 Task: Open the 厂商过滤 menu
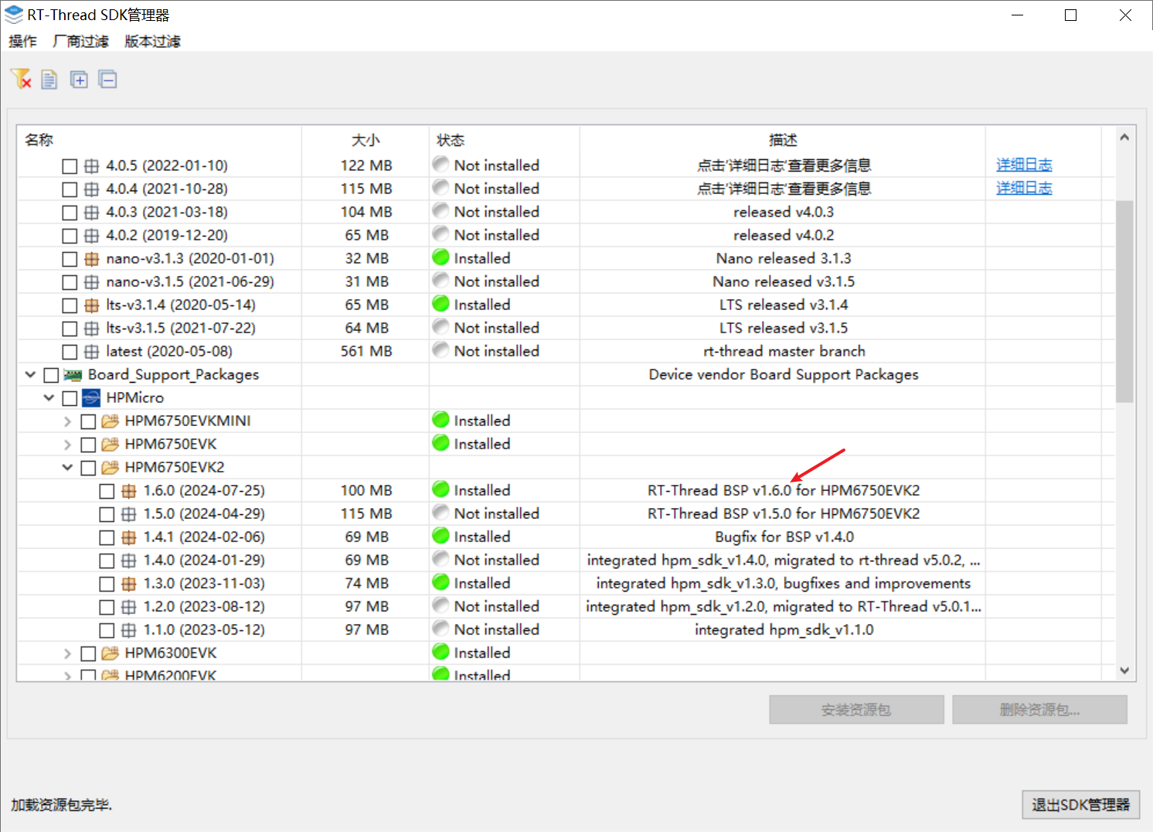point(80,42)
